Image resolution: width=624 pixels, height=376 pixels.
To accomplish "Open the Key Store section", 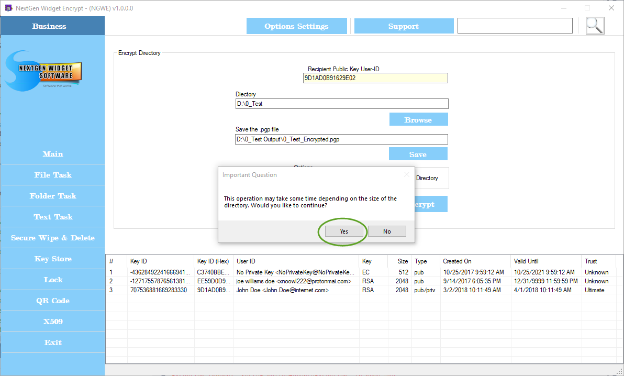I will coord(53,259).
